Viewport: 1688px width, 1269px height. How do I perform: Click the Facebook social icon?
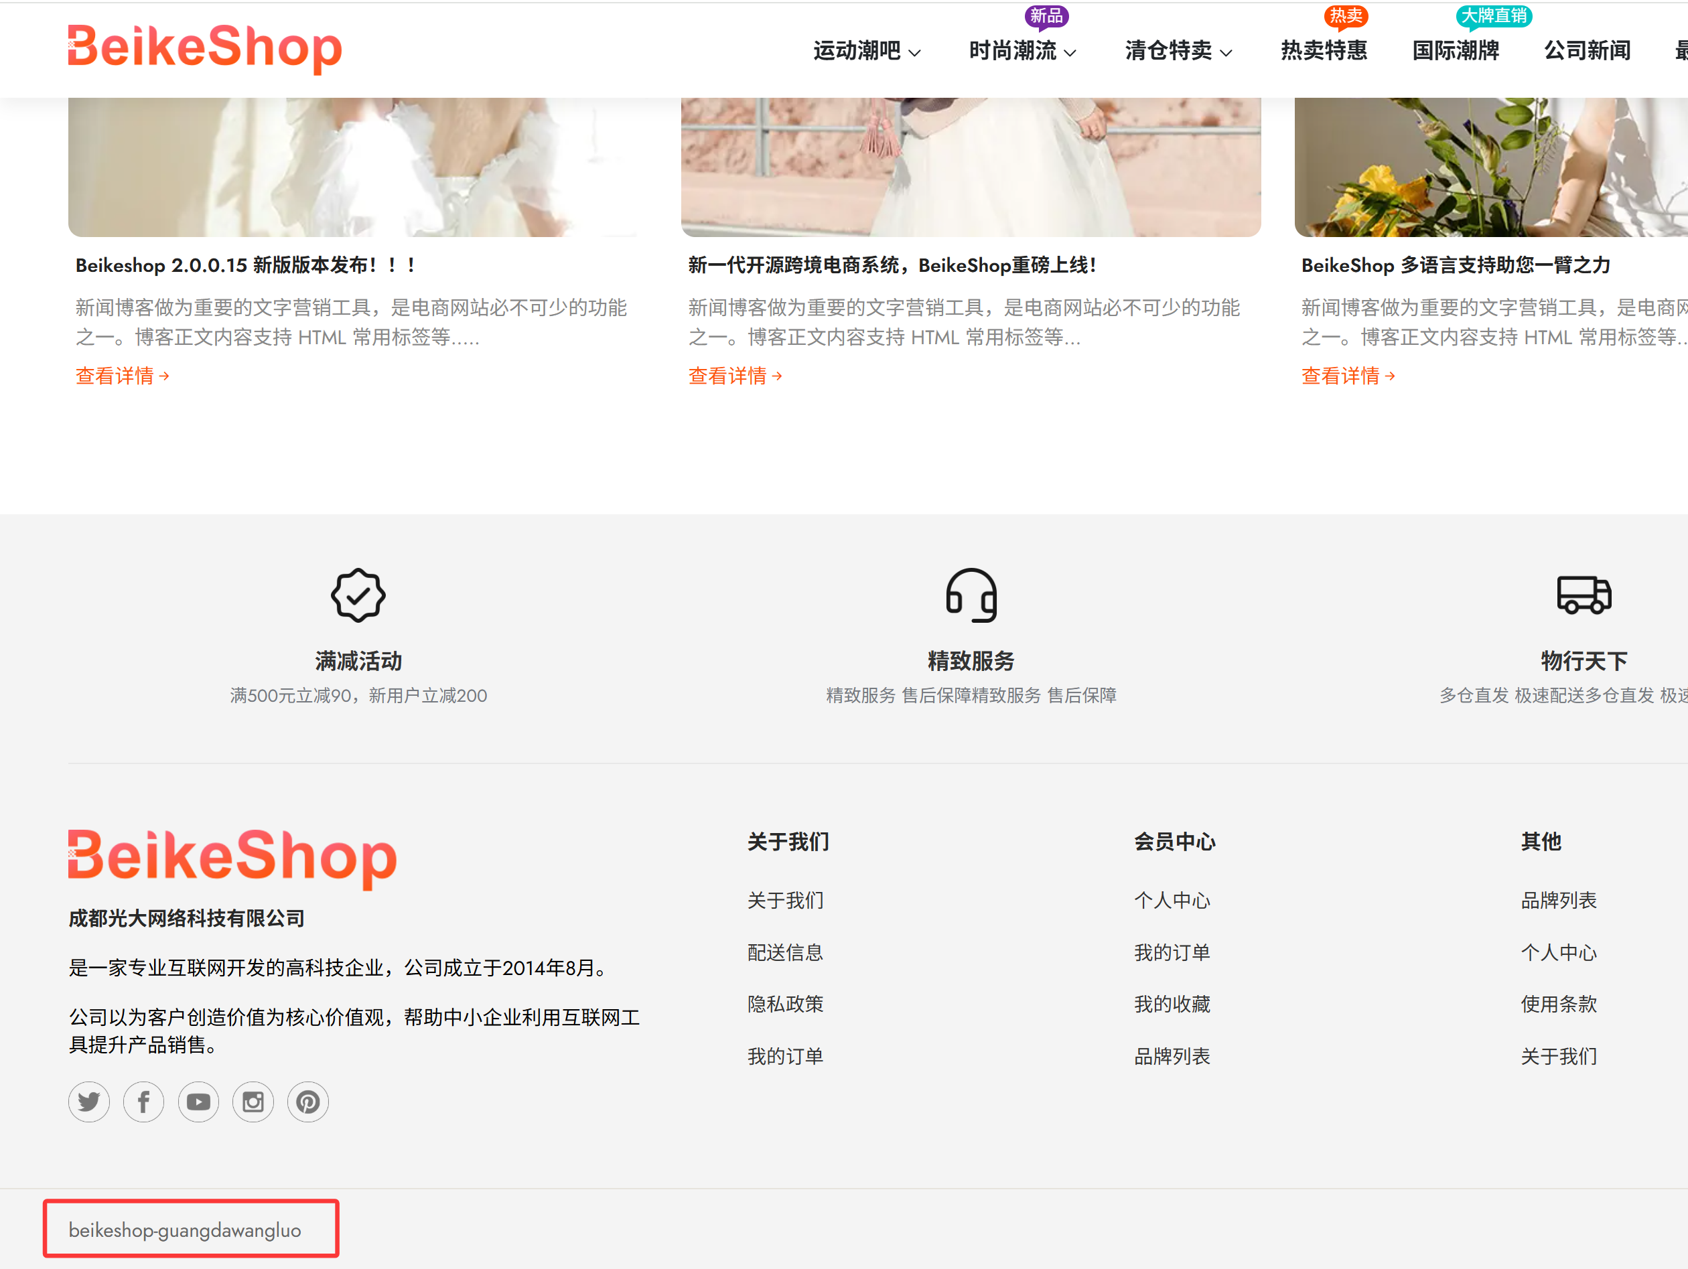[x=143, y=1101]
